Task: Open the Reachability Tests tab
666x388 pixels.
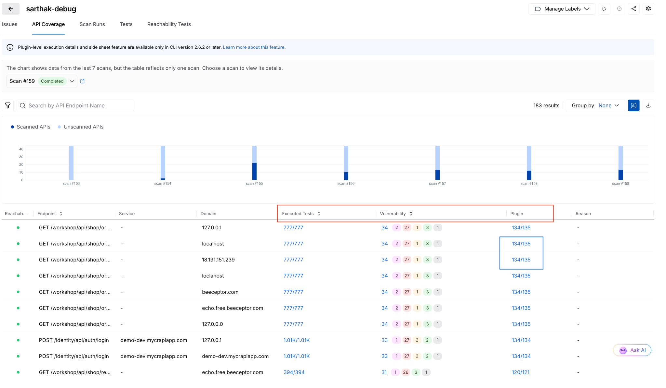Action: (169, 24)
